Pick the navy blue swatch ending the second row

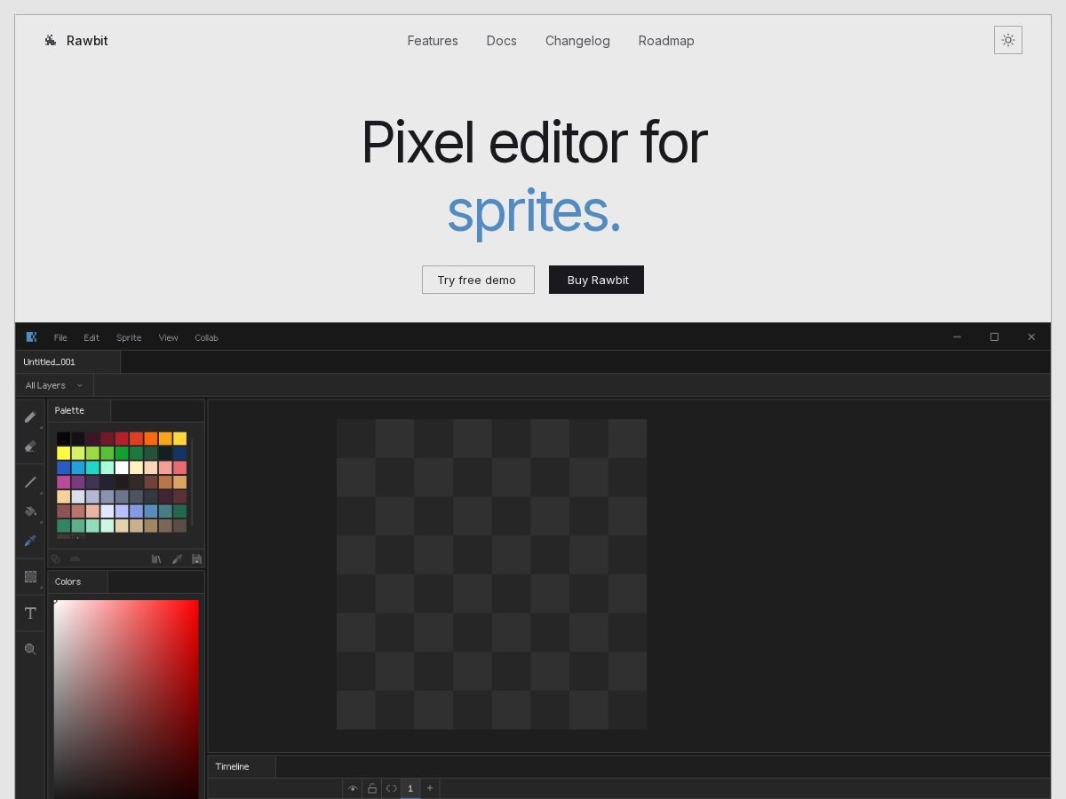point(180,453)
